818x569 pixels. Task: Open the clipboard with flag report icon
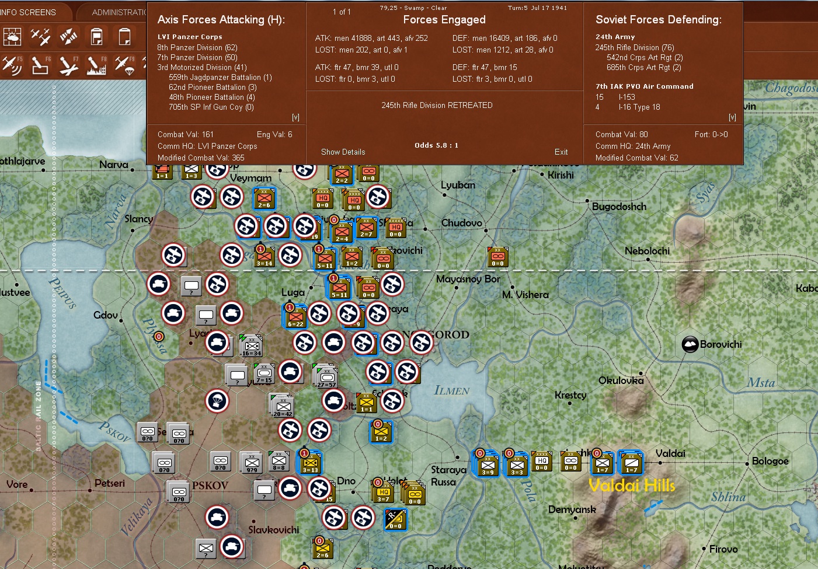coord(96,37)
